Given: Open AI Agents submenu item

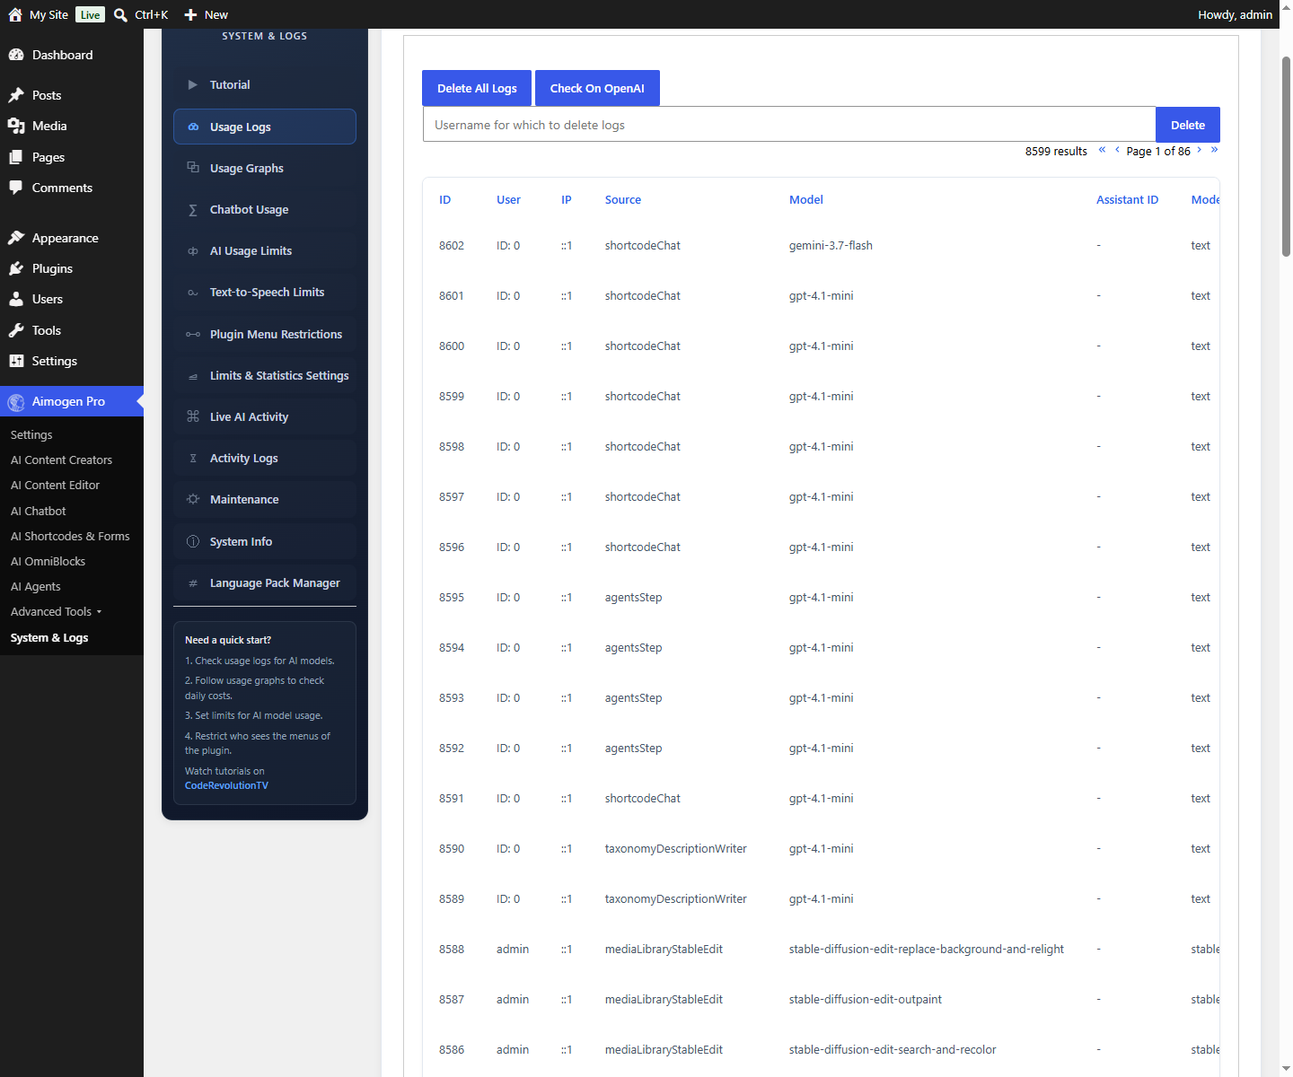Looking at the screenshot, I should (x=36, y=586).
